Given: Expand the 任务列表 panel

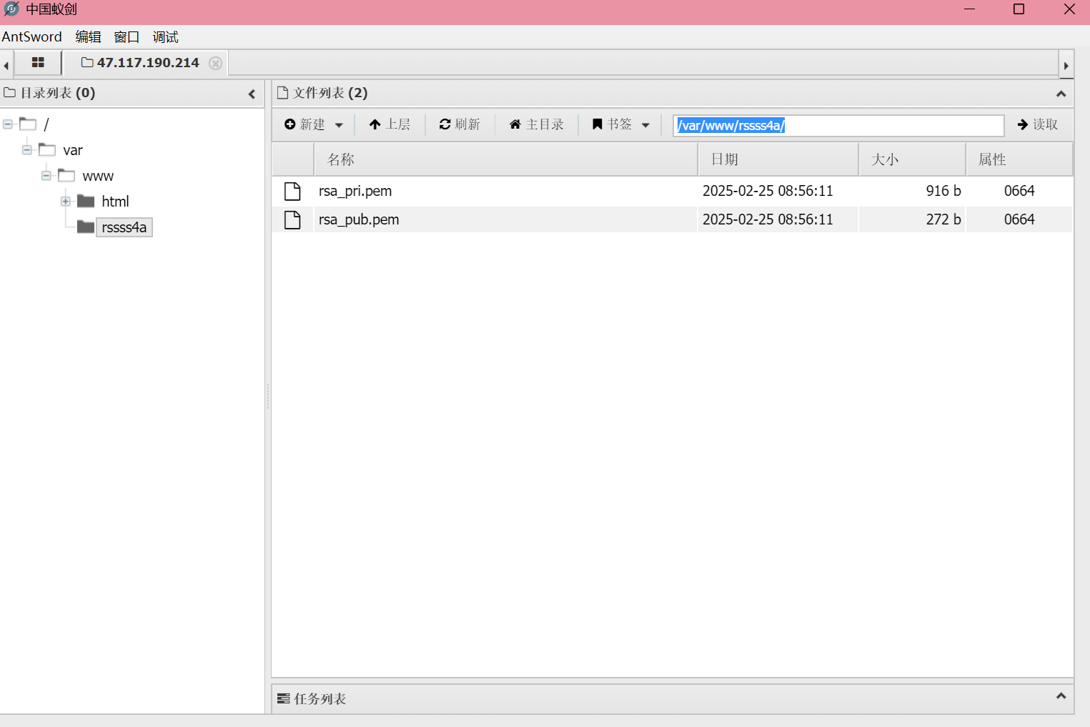Looking at the screenshot, I should pos(1061,696).
